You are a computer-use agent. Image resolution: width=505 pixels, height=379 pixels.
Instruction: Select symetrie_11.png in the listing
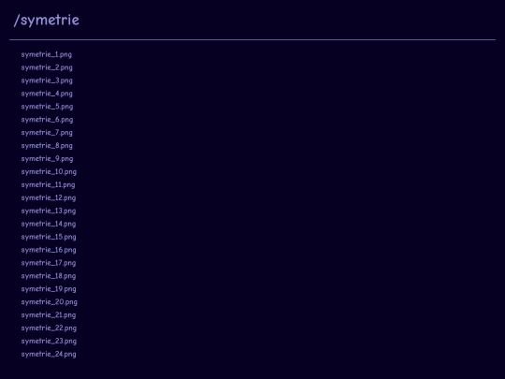coord(48,185)
